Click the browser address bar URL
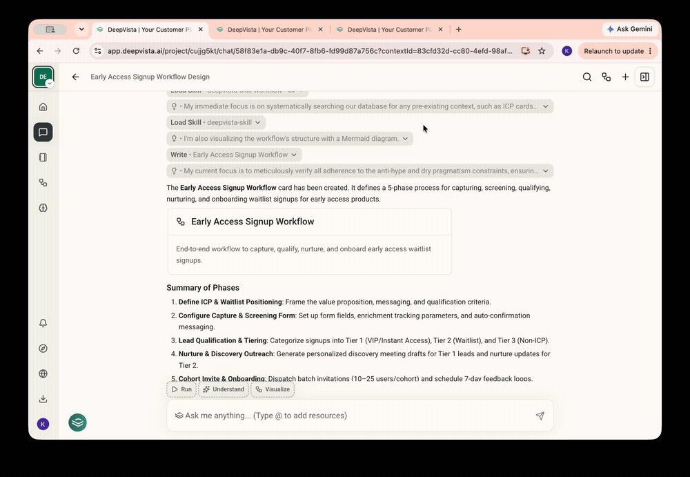This screenshot has width=690, height=477. (x=310, y=51)
